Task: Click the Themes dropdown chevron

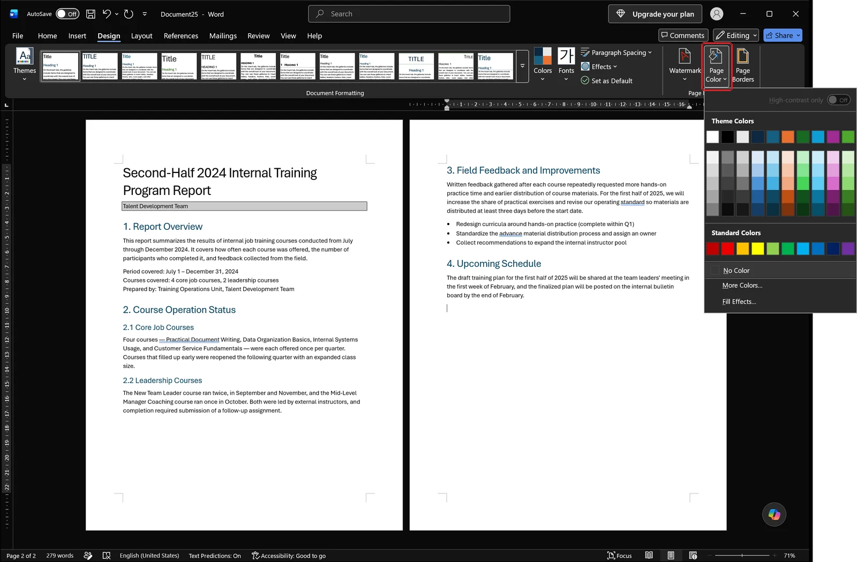Action: click(x=25, y=79)
